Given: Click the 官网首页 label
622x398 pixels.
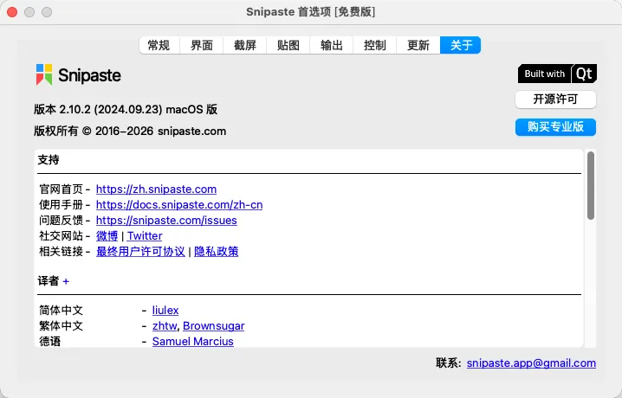Looking at the screenshot, I should point(62,189).
